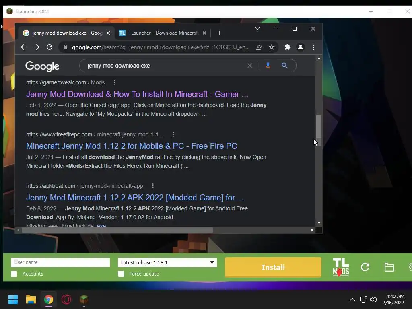The height and width of the screenshot is (309, 412).
Task: Click scroll up arrow in Chrome
Action: point(319,58)
